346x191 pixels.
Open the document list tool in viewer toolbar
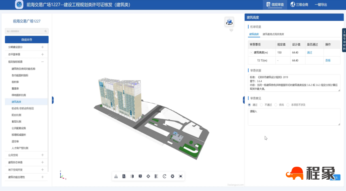pos(124,176)
